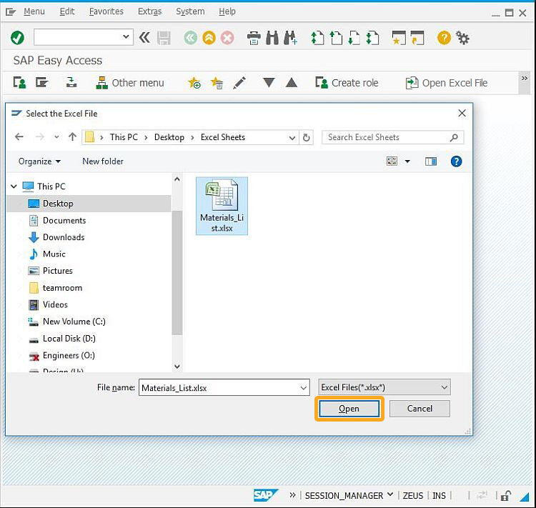Click the Create New Session icon
This screenshot has width=536, height=508.
[x=399, y=38]
